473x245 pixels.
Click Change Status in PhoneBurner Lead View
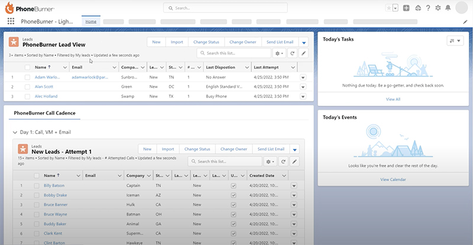(206, 42)
